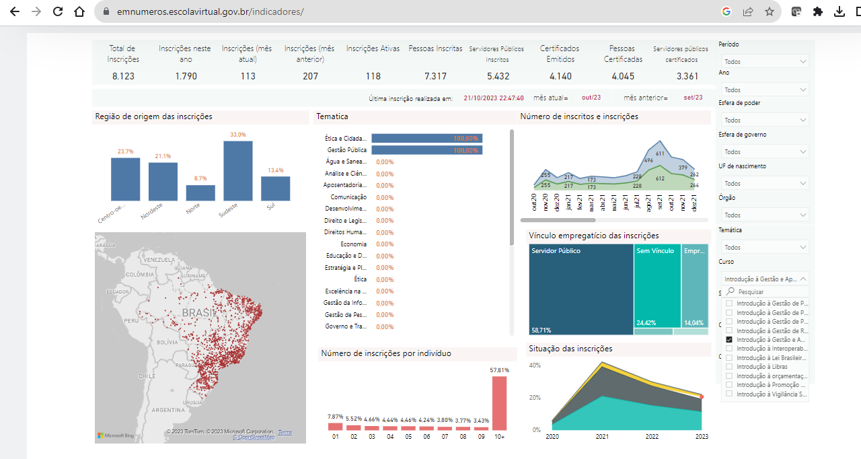This screenshot has height=459, width=861.
Task: Open the browser downloads icon
Action: (839, 12)
